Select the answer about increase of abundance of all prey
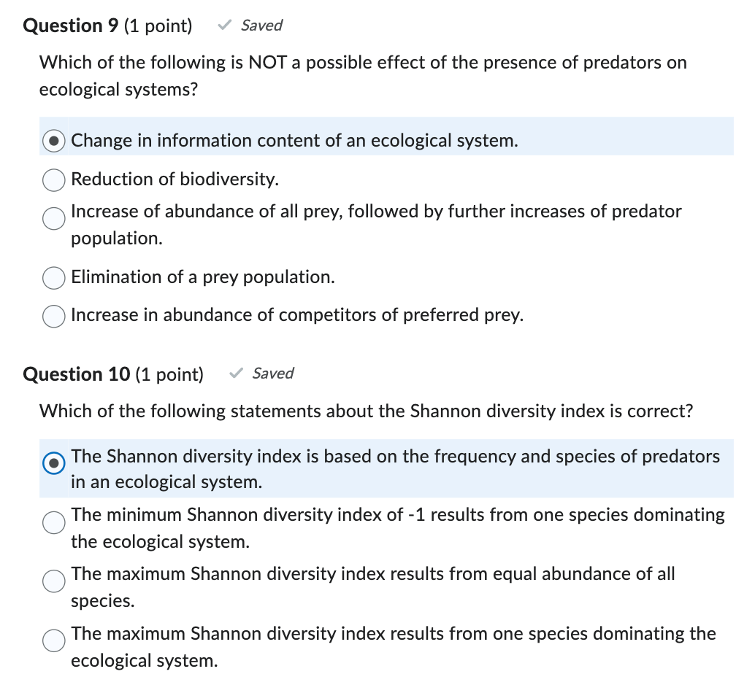 coord(53,217)
